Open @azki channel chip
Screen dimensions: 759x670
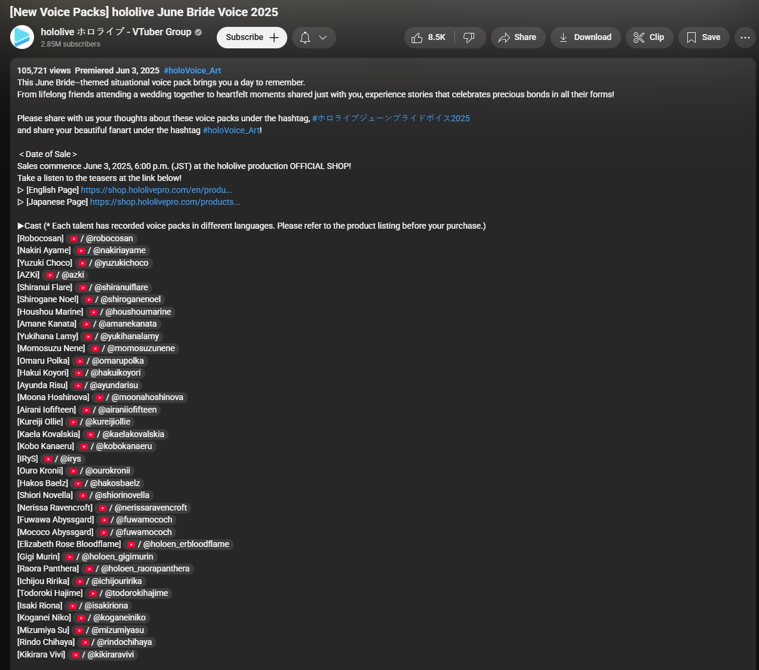pos(65,275)
